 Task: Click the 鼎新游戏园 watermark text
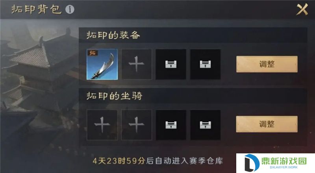click(284, 161)
